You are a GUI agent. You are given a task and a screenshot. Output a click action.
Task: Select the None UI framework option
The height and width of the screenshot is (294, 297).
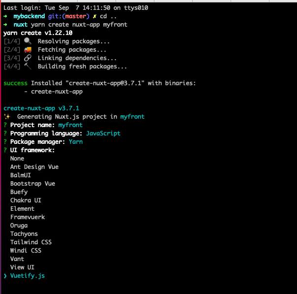tap(17, 159)
